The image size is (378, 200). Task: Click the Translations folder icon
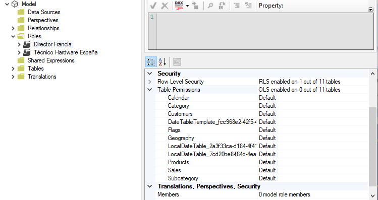tap(21, 77)
